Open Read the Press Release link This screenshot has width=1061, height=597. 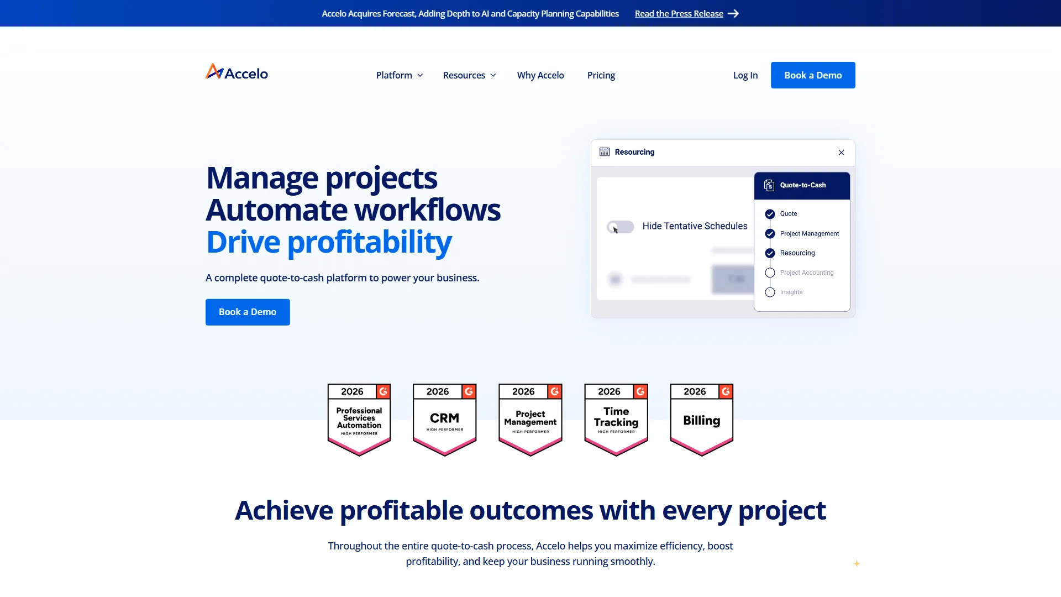[x=679, y=14]
